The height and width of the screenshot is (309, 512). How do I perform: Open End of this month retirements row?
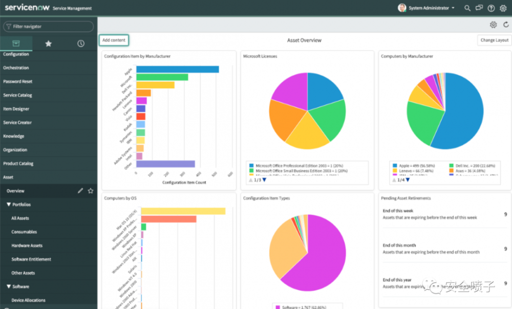[445, 249]
